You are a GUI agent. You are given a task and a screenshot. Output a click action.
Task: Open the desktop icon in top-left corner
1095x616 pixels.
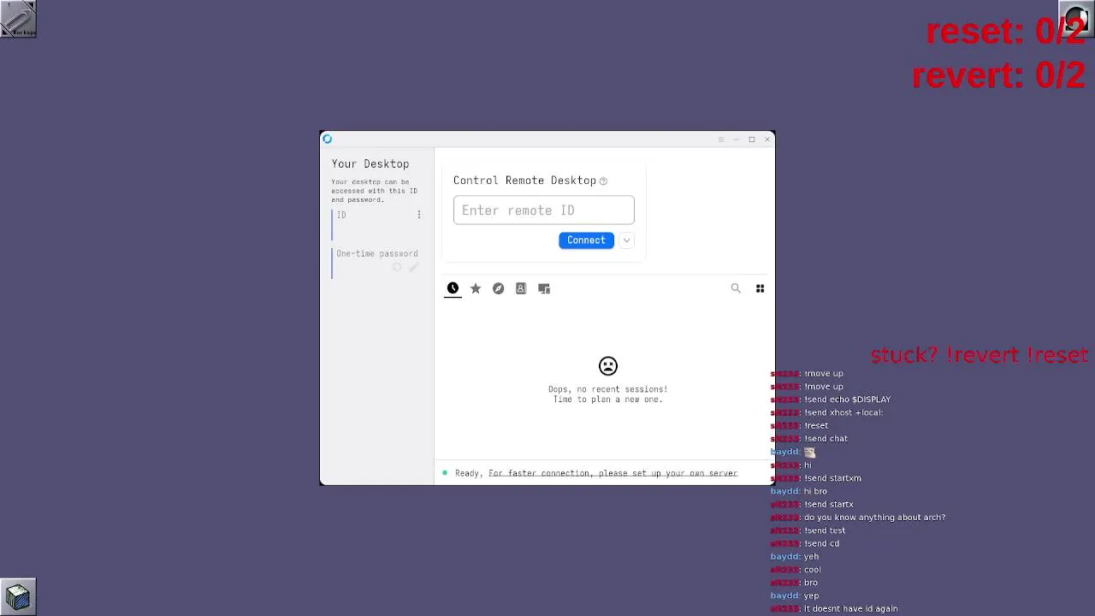(x=18, y=19)
